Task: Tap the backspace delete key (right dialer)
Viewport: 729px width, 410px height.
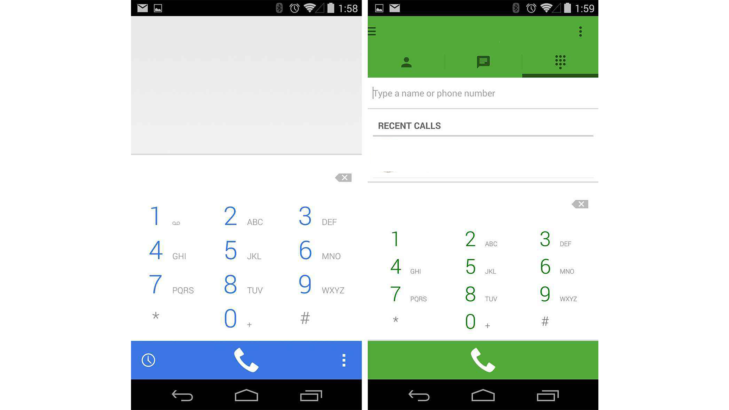Action: pos(579,204)
